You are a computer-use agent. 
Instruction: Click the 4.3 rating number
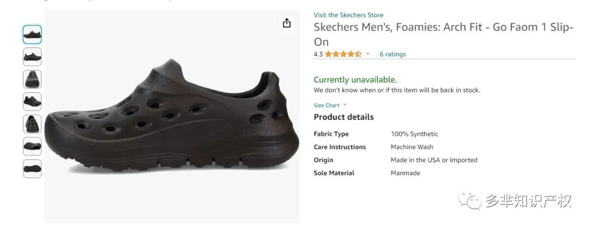tap(318, 54)
